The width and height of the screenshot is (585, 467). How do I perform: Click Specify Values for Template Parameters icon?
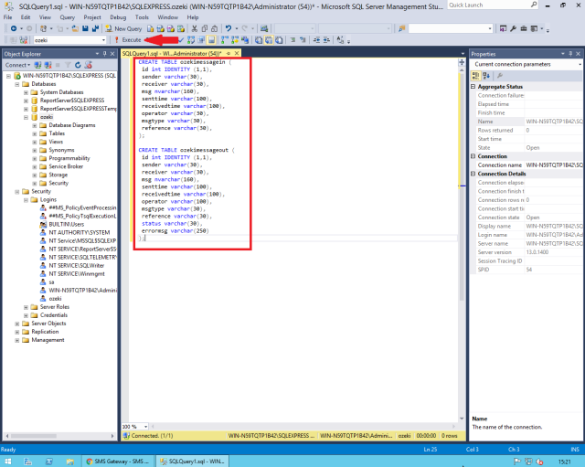point(340,40)
